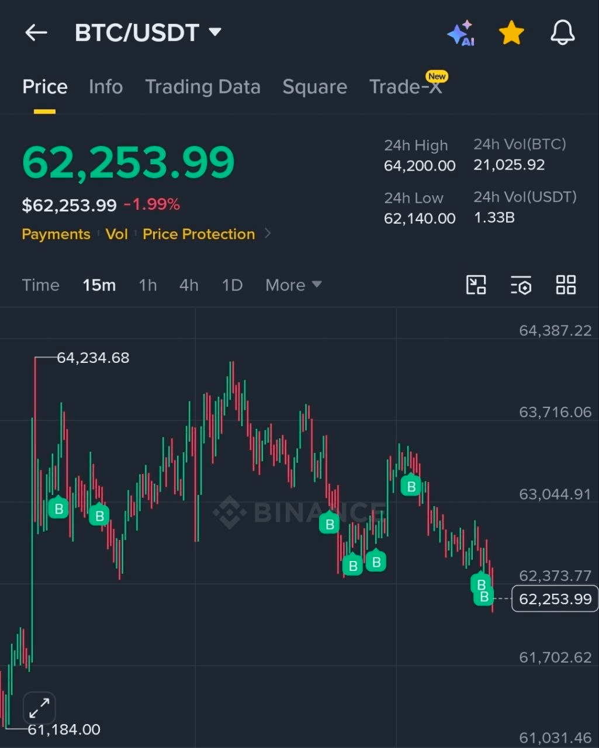Tap the 24h Low value 62,140.00
Screen dimensions: 599x748
(420, 219)
